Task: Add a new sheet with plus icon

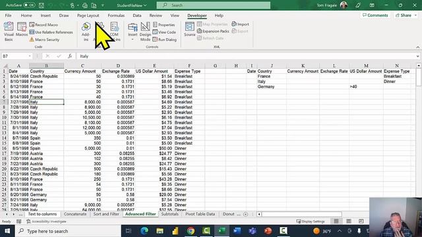Action: pyautogui.click(x=245, y=214)
